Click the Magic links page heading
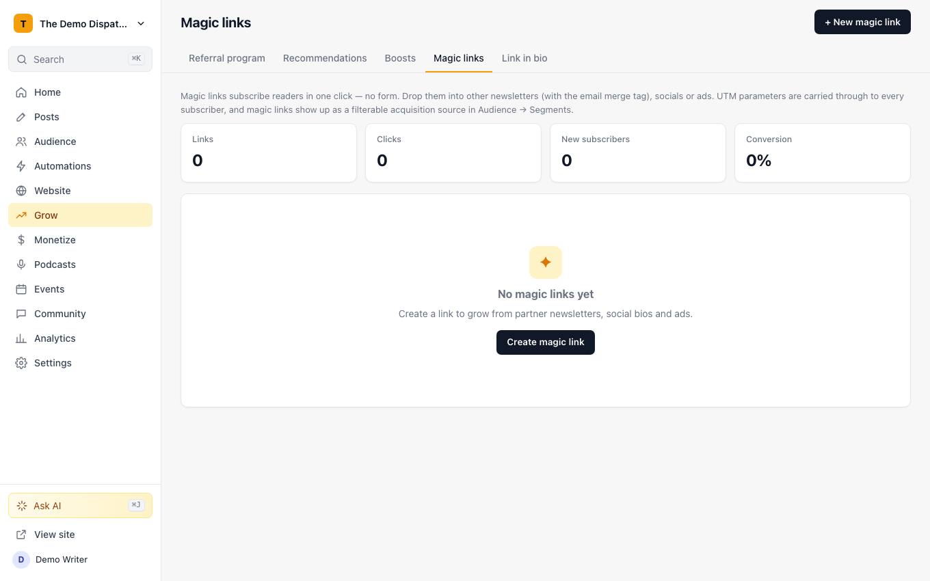This screenshot has width=930, height=581. 216,23
